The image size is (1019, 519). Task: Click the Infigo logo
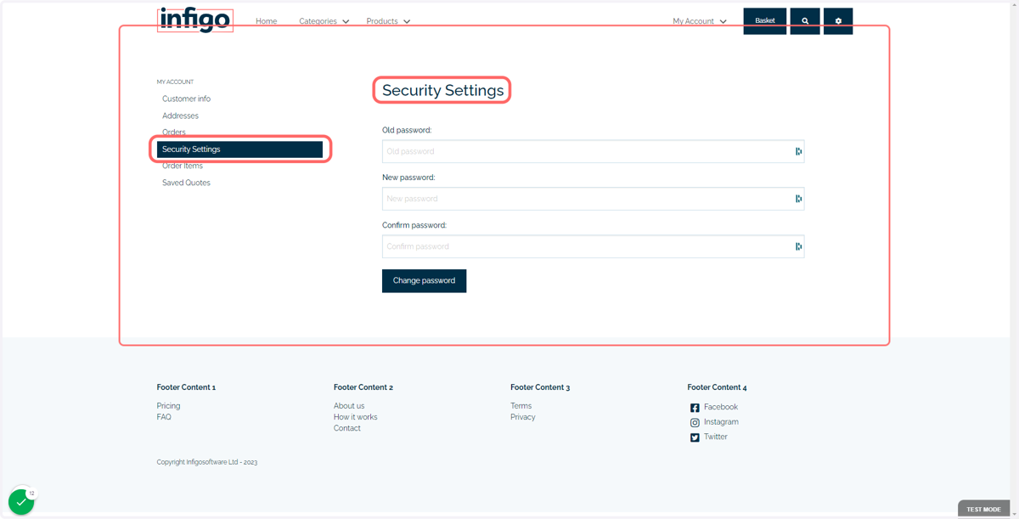tap(194, 19)
